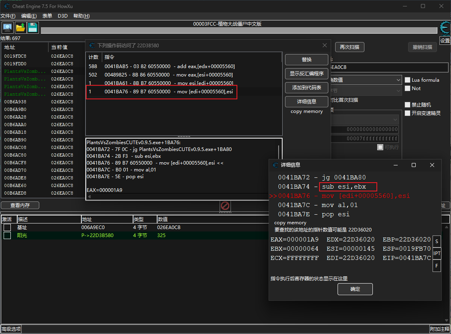
Task: Enable the Lua formula checkbox
Action: coord(408,80)
